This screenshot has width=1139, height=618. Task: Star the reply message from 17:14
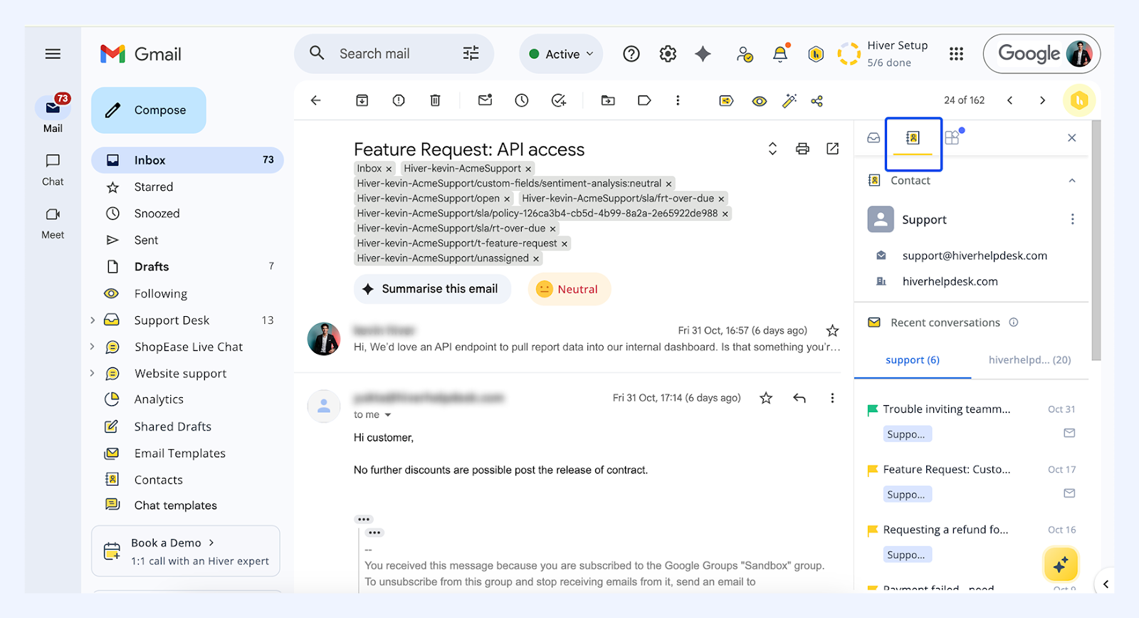(766, 399)
